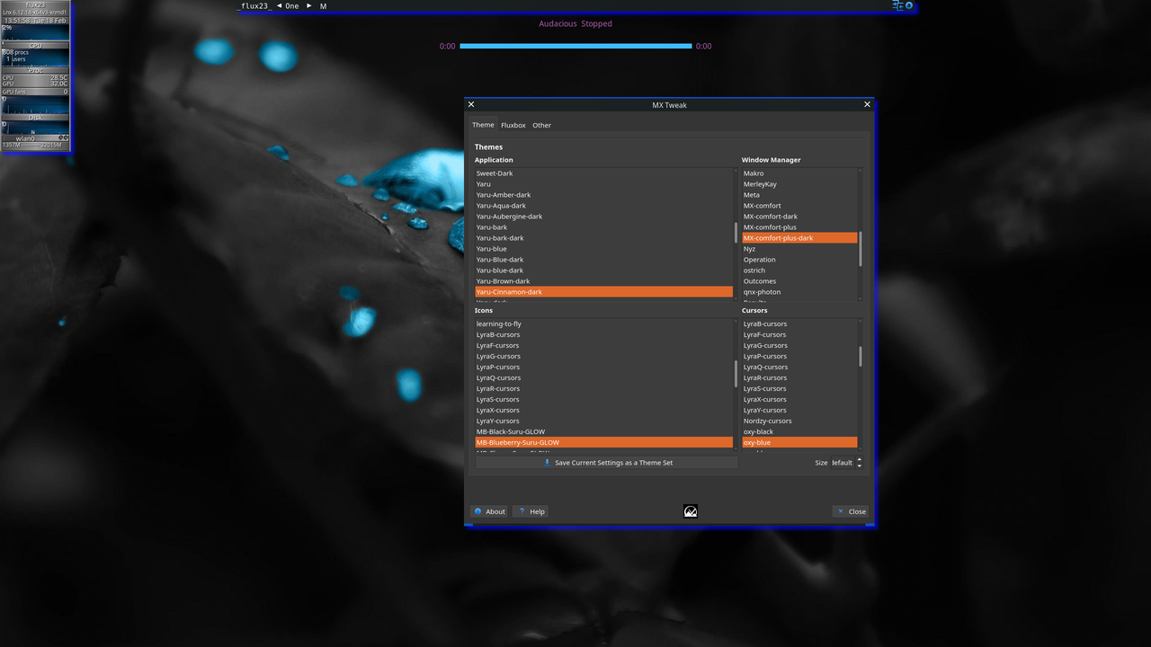Increase cursor Size with the up arrow

coord(859,459)
